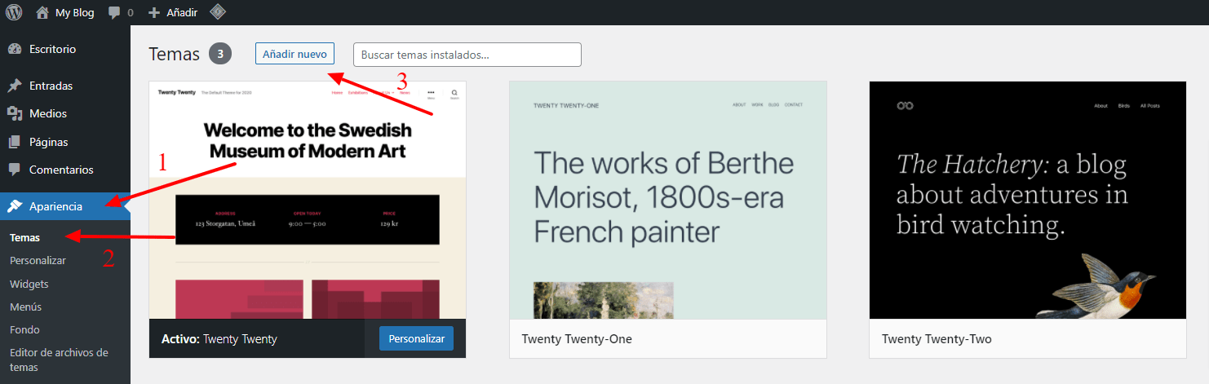
Task: Click the Activo: Twenty Twenty label
Action: (x=219, y=338)
